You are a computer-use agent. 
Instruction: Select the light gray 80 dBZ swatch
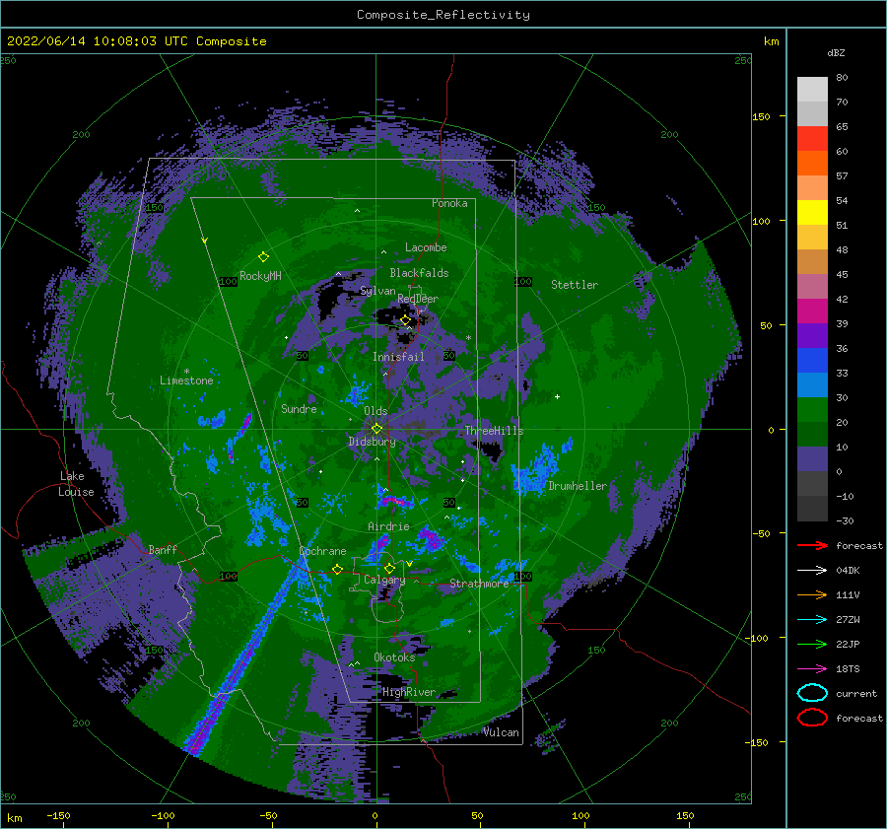coord(812,89)
